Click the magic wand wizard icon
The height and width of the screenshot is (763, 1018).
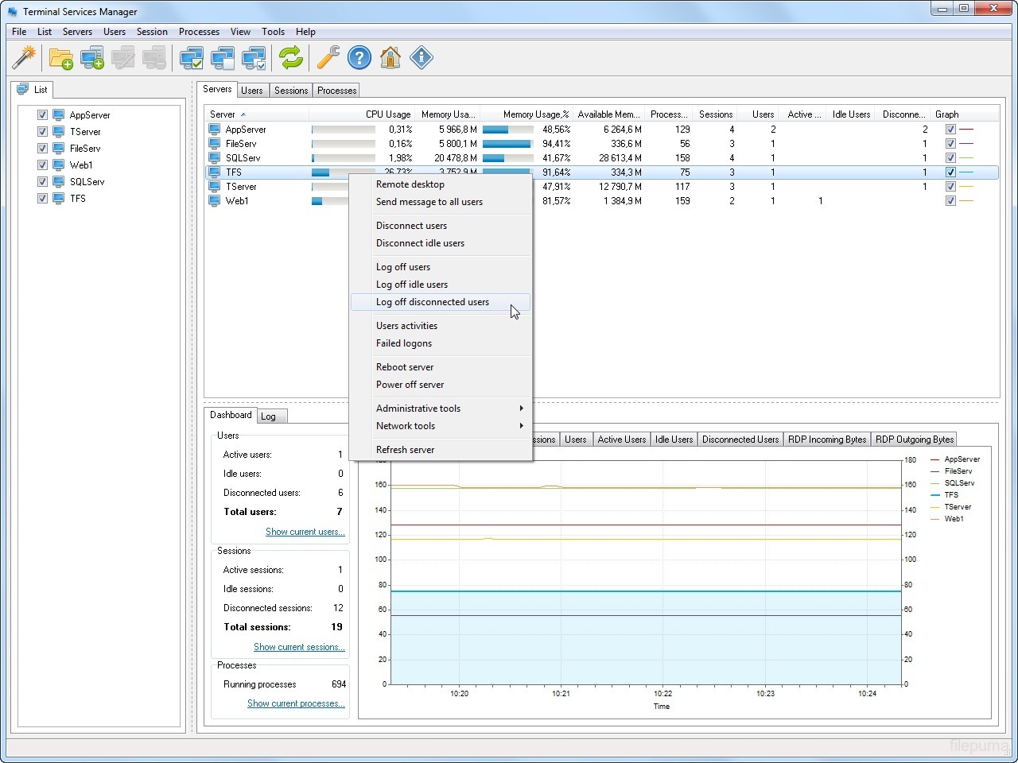click(x=25, y=57)
